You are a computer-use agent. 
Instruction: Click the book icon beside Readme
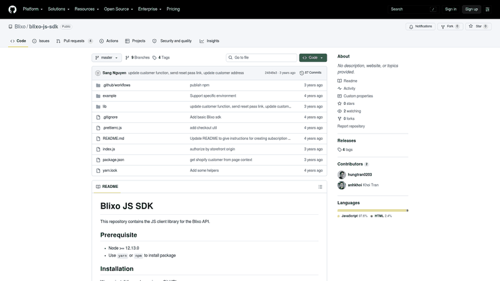tap(339, 81)
